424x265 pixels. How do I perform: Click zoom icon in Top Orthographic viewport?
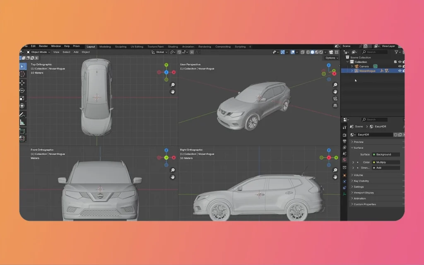tap(173, 85)
